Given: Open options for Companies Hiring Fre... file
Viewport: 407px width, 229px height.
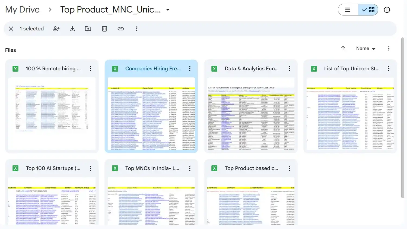Looking at the screenshot, I should pyautogui.click(x=190, y=69).
